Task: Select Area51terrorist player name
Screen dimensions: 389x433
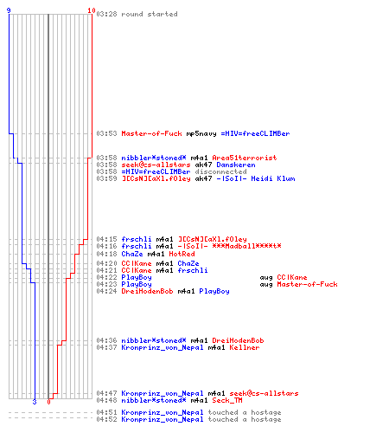Action: (245, 158)
